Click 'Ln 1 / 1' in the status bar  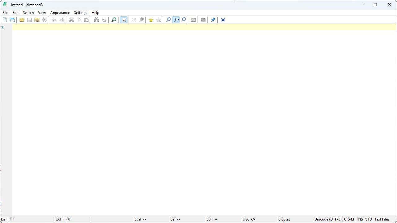pyautogui.click(x=7, y=219)
